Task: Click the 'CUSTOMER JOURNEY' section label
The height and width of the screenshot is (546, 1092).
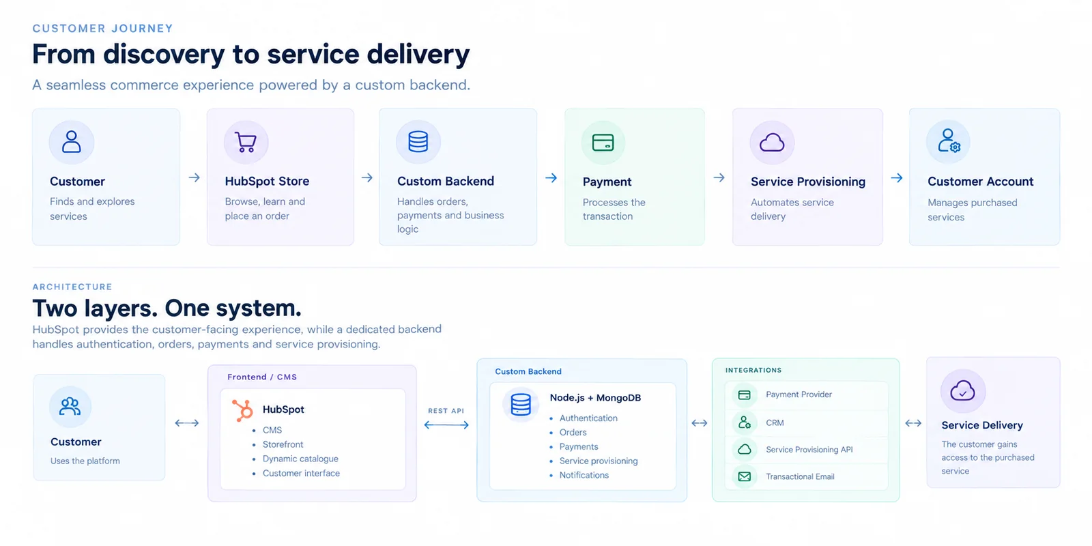Action: [x=103, y=29]
